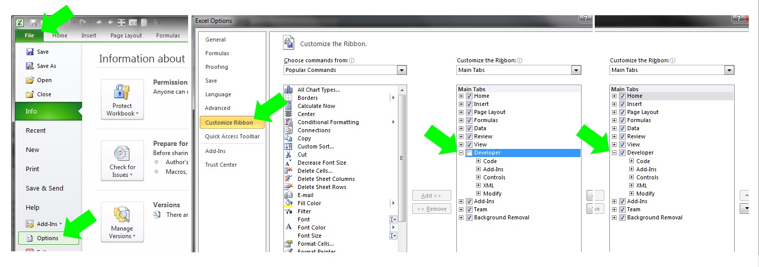
Task: Click the commands list vertical scrollbar
Action: [x=403, y=157]
